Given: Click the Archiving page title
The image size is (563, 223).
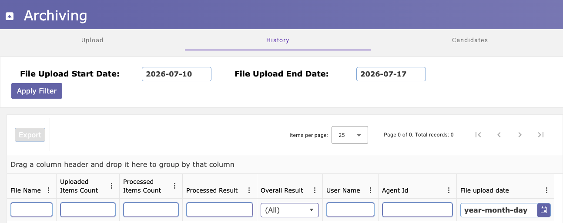Looking at the screenshot, I should [x=55, y=16].
